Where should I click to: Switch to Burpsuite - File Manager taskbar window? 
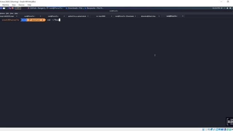(94, 8)
